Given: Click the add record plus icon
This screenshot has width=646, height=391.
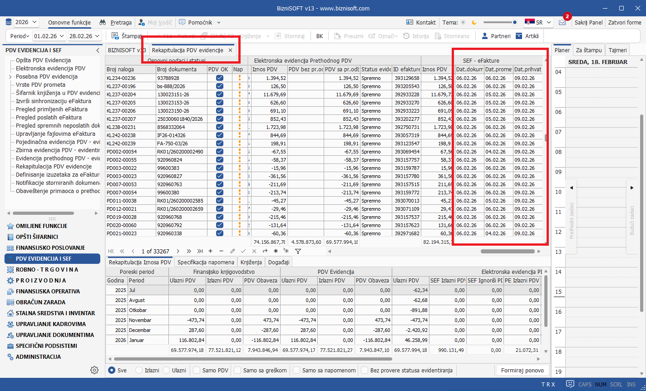Looking at the screenshot, I should 210,251.
